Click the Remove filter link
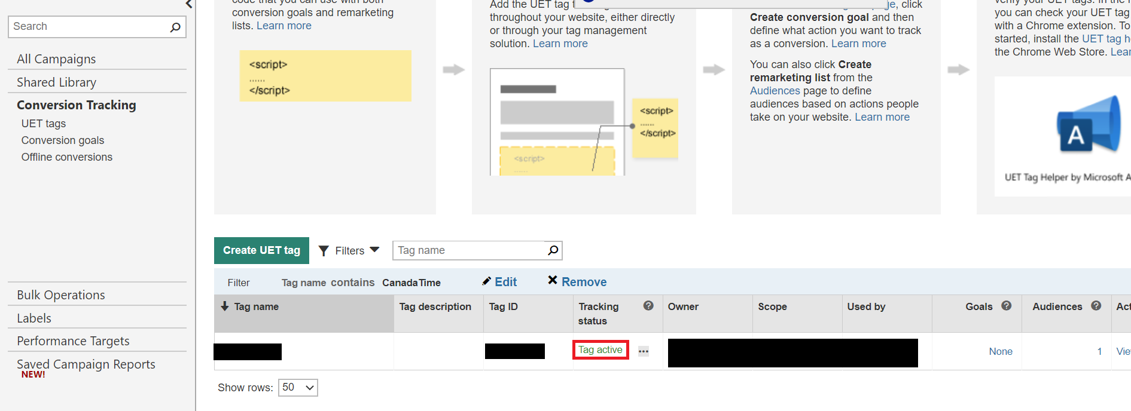The width and height of the screenshot is (1131, 411). click(584, 282)
